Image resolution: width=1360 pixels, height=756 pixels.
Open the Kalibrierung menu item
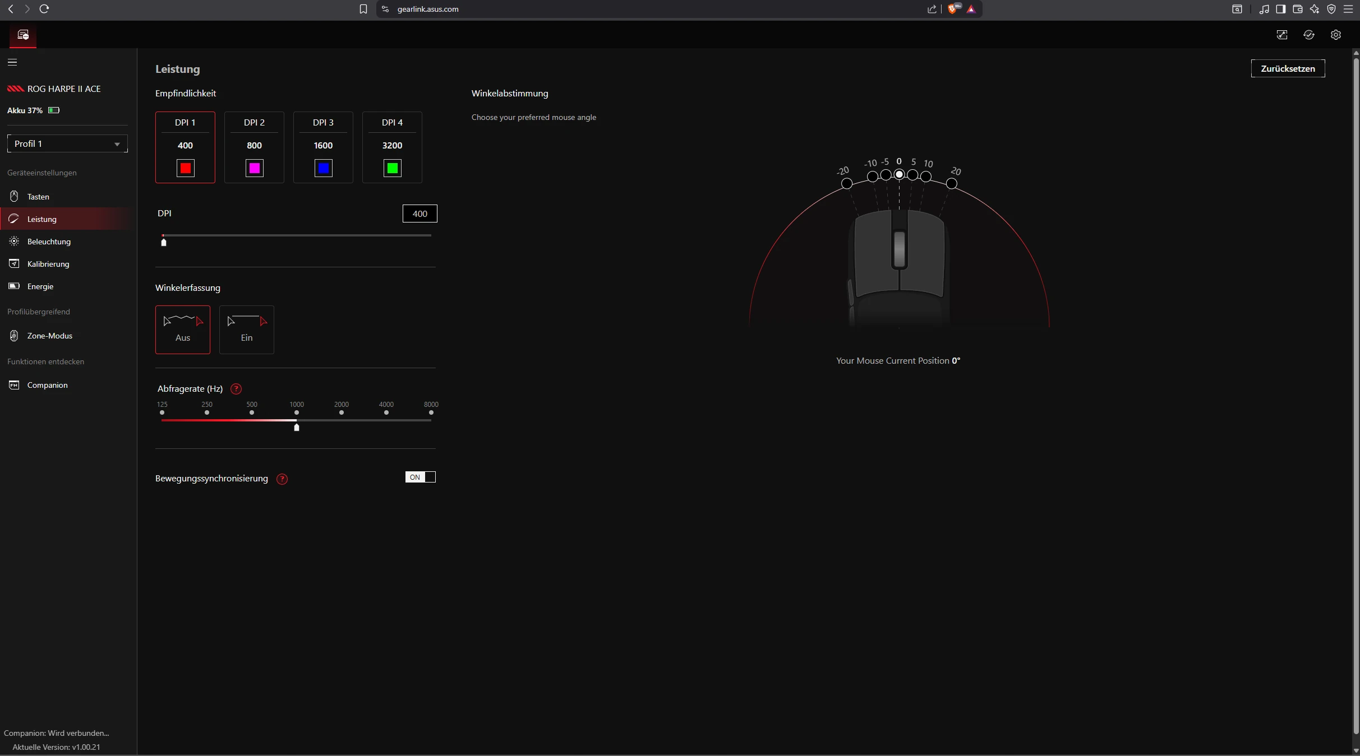coord(48,264)
